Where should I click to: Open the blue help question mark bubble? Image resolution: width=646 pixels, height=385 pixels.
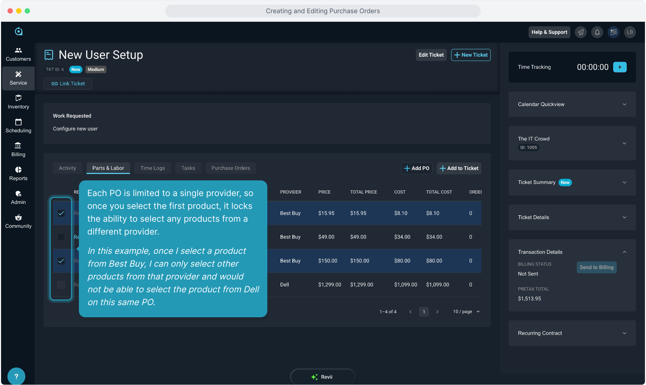(16, 376)
